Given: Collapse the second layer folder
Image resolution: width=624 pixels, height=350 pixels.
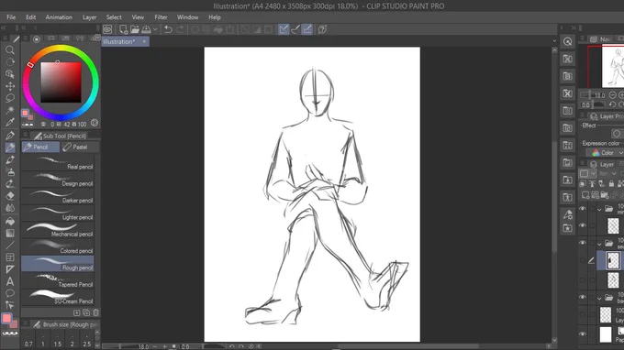Looking at the screenshot, I should pyautogui.click(x=599, y=244).
